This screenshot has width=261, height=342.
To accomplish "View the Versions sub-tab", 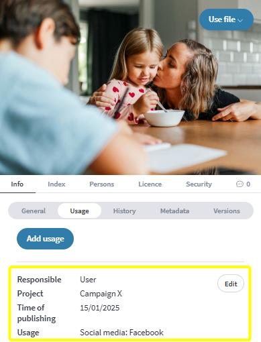I will coord(227,211).
